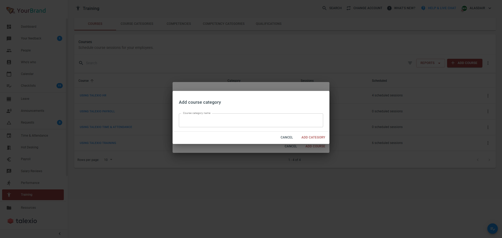Click the Add Course button in toolbar
The width and height of the screenshot is (502, 238).
(465, 63)
